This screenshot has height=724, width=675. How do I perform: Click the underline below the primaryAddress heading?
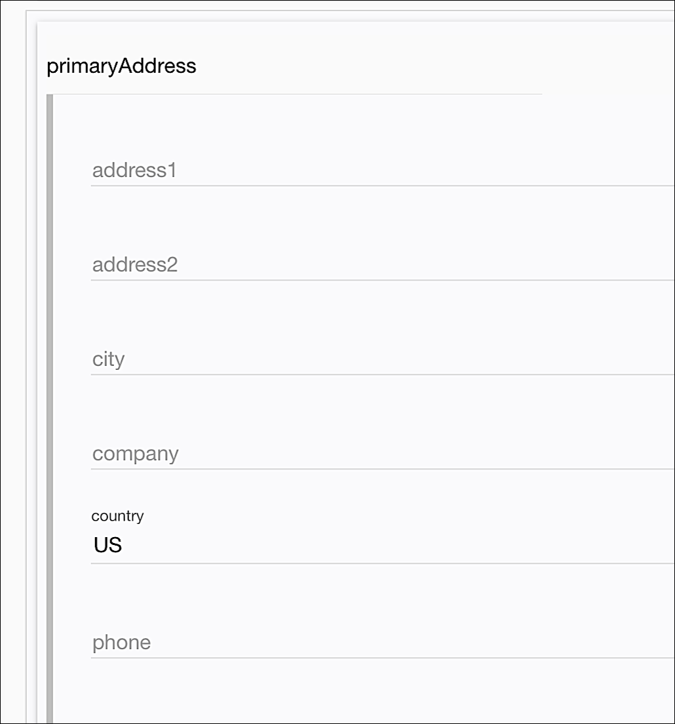tap(295, 94)
